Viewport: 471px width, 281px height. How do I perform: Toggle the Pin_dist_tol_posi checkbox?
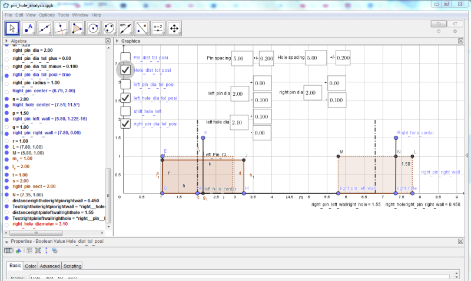click(x=125, y=57)
